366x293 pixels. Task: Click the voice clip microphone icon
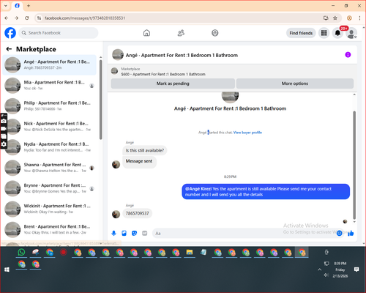113,234
